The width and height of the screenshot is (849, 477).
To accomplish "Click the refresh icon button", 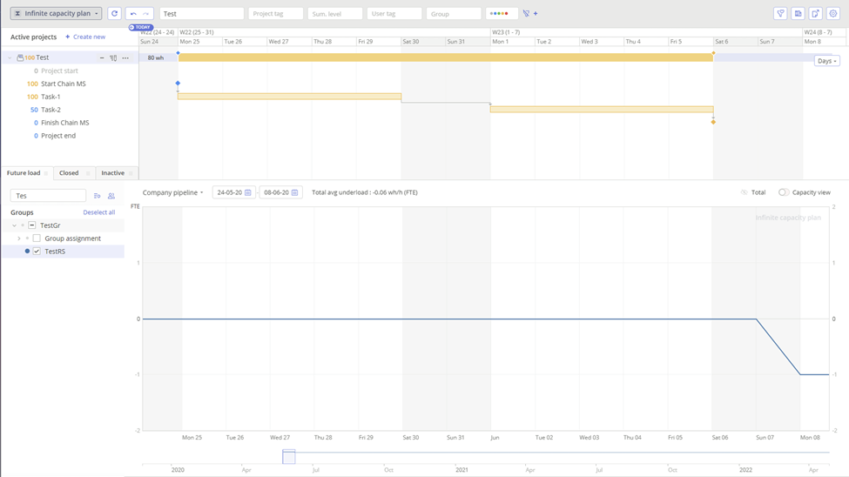I will (114, 14).
